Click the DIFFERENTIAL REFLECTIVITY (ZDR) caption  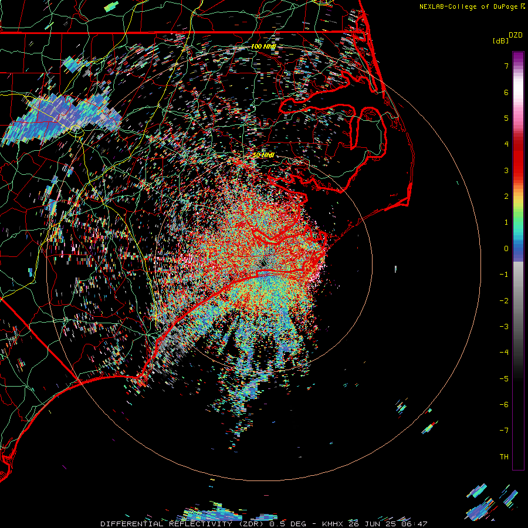(183, 524)
